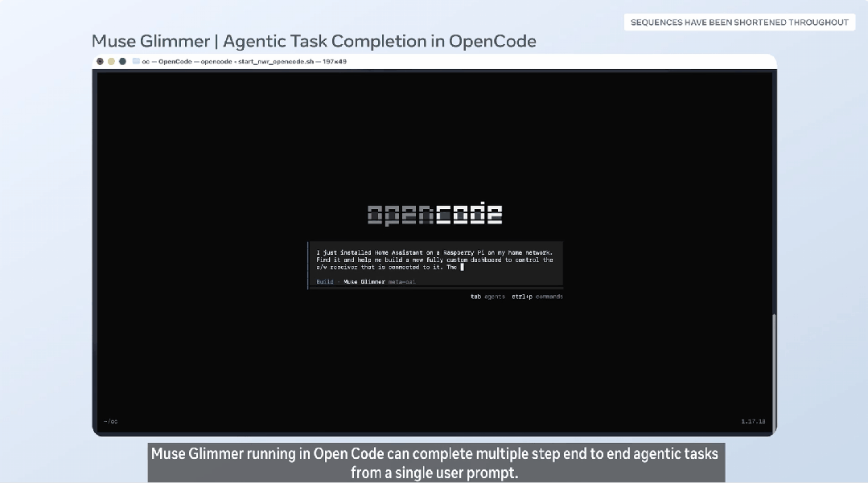This screenshot has height=483, width=868.
Task: Click the terminal window scrollbar thumb
Action: (x=774, y=372)
